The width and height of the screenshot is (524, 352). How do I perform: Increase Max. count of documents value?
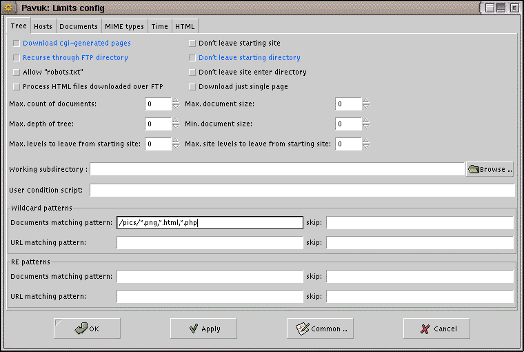[176, 101]
